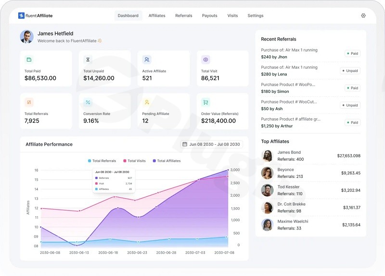Click the Pending Affiliate user icon
Image resolution: width=385 pixels, height=276 pixels.
coord(147,102)
